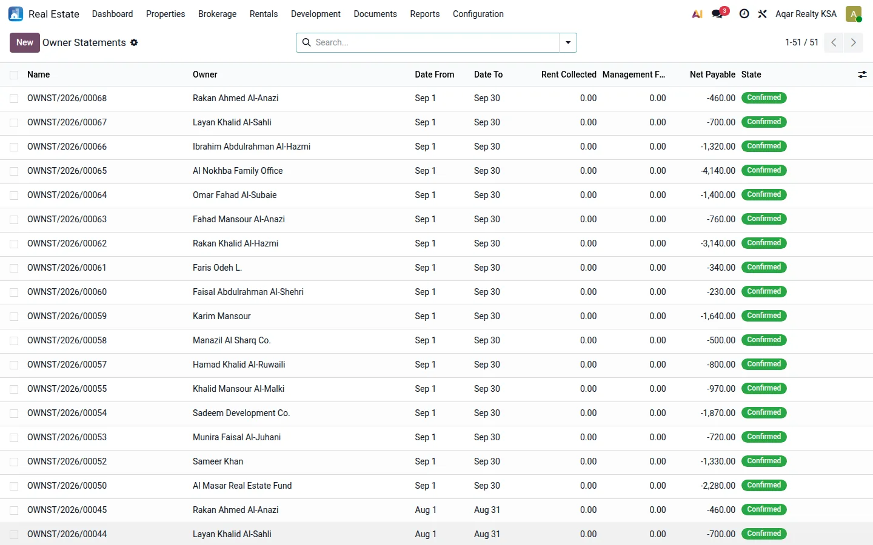Select checkbox for OWNST/2026/00061
This screenshot has height=545, width=873.
[x=14, y=268]
